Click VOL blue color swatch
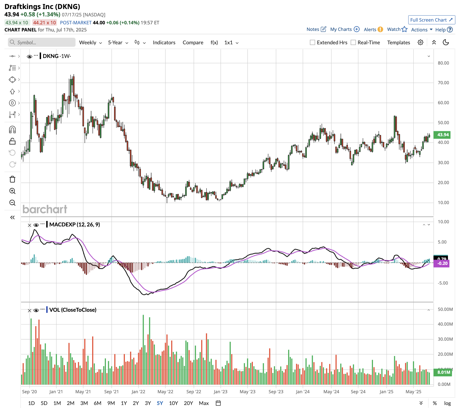 [47, 310]
